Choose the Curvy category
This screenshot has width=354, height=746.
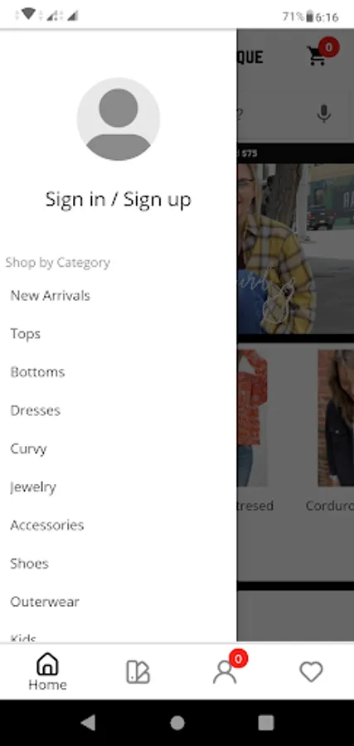(x=28, y=448)
